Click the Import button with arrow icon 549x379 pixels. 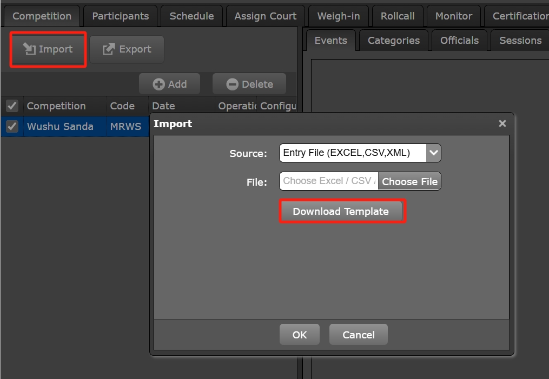(48, 49)
